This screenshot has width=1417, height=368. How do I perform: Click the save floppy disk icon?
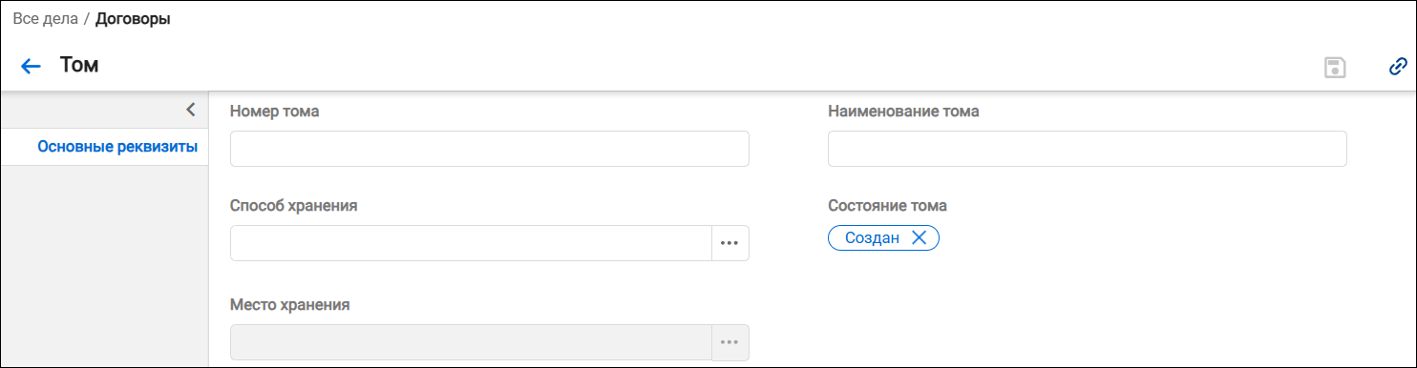coord(1335,67)
